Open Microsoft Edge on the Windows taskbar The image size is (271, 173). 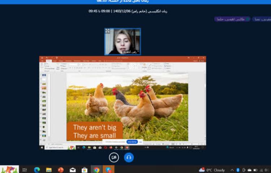pyautogui.click(x=37, y=170)
